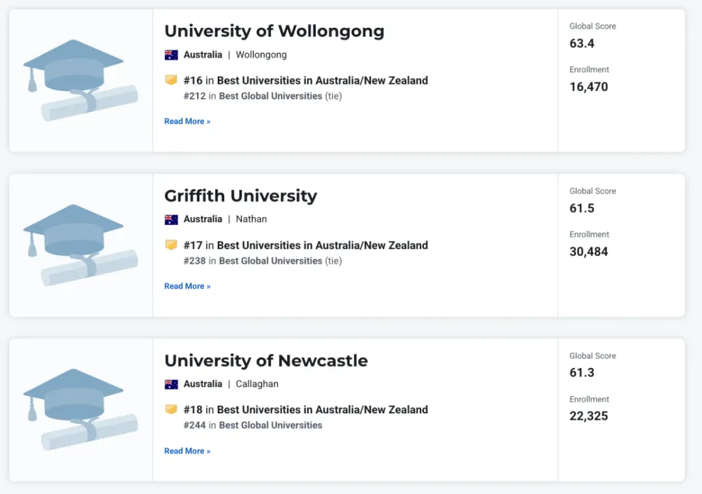Open the #244 Best Global Universities ranking
The width and height of the screenshot is (702, 494).
(x=253, y=425)
